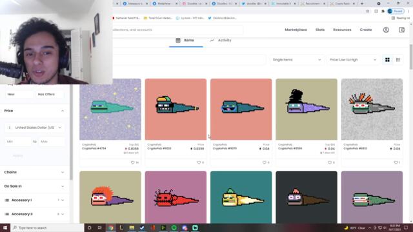Expand the Accessory I filter

pos(34,200)
